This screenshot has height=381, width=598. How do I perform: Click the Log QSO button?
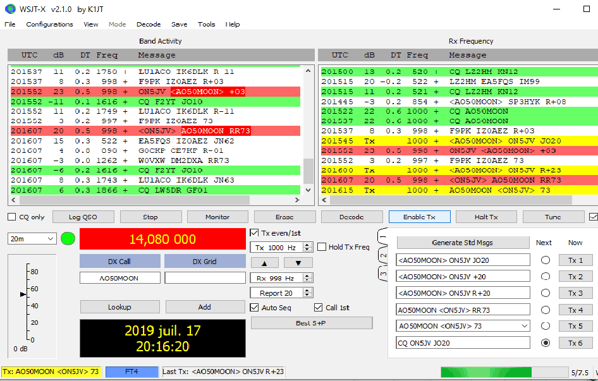click(x=83, y=217)
